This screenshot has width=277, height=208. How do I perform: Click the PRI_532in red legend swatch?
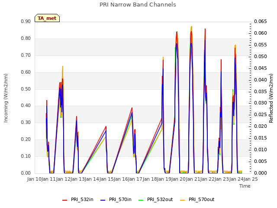pyautogui.click(x=64, y=200)
